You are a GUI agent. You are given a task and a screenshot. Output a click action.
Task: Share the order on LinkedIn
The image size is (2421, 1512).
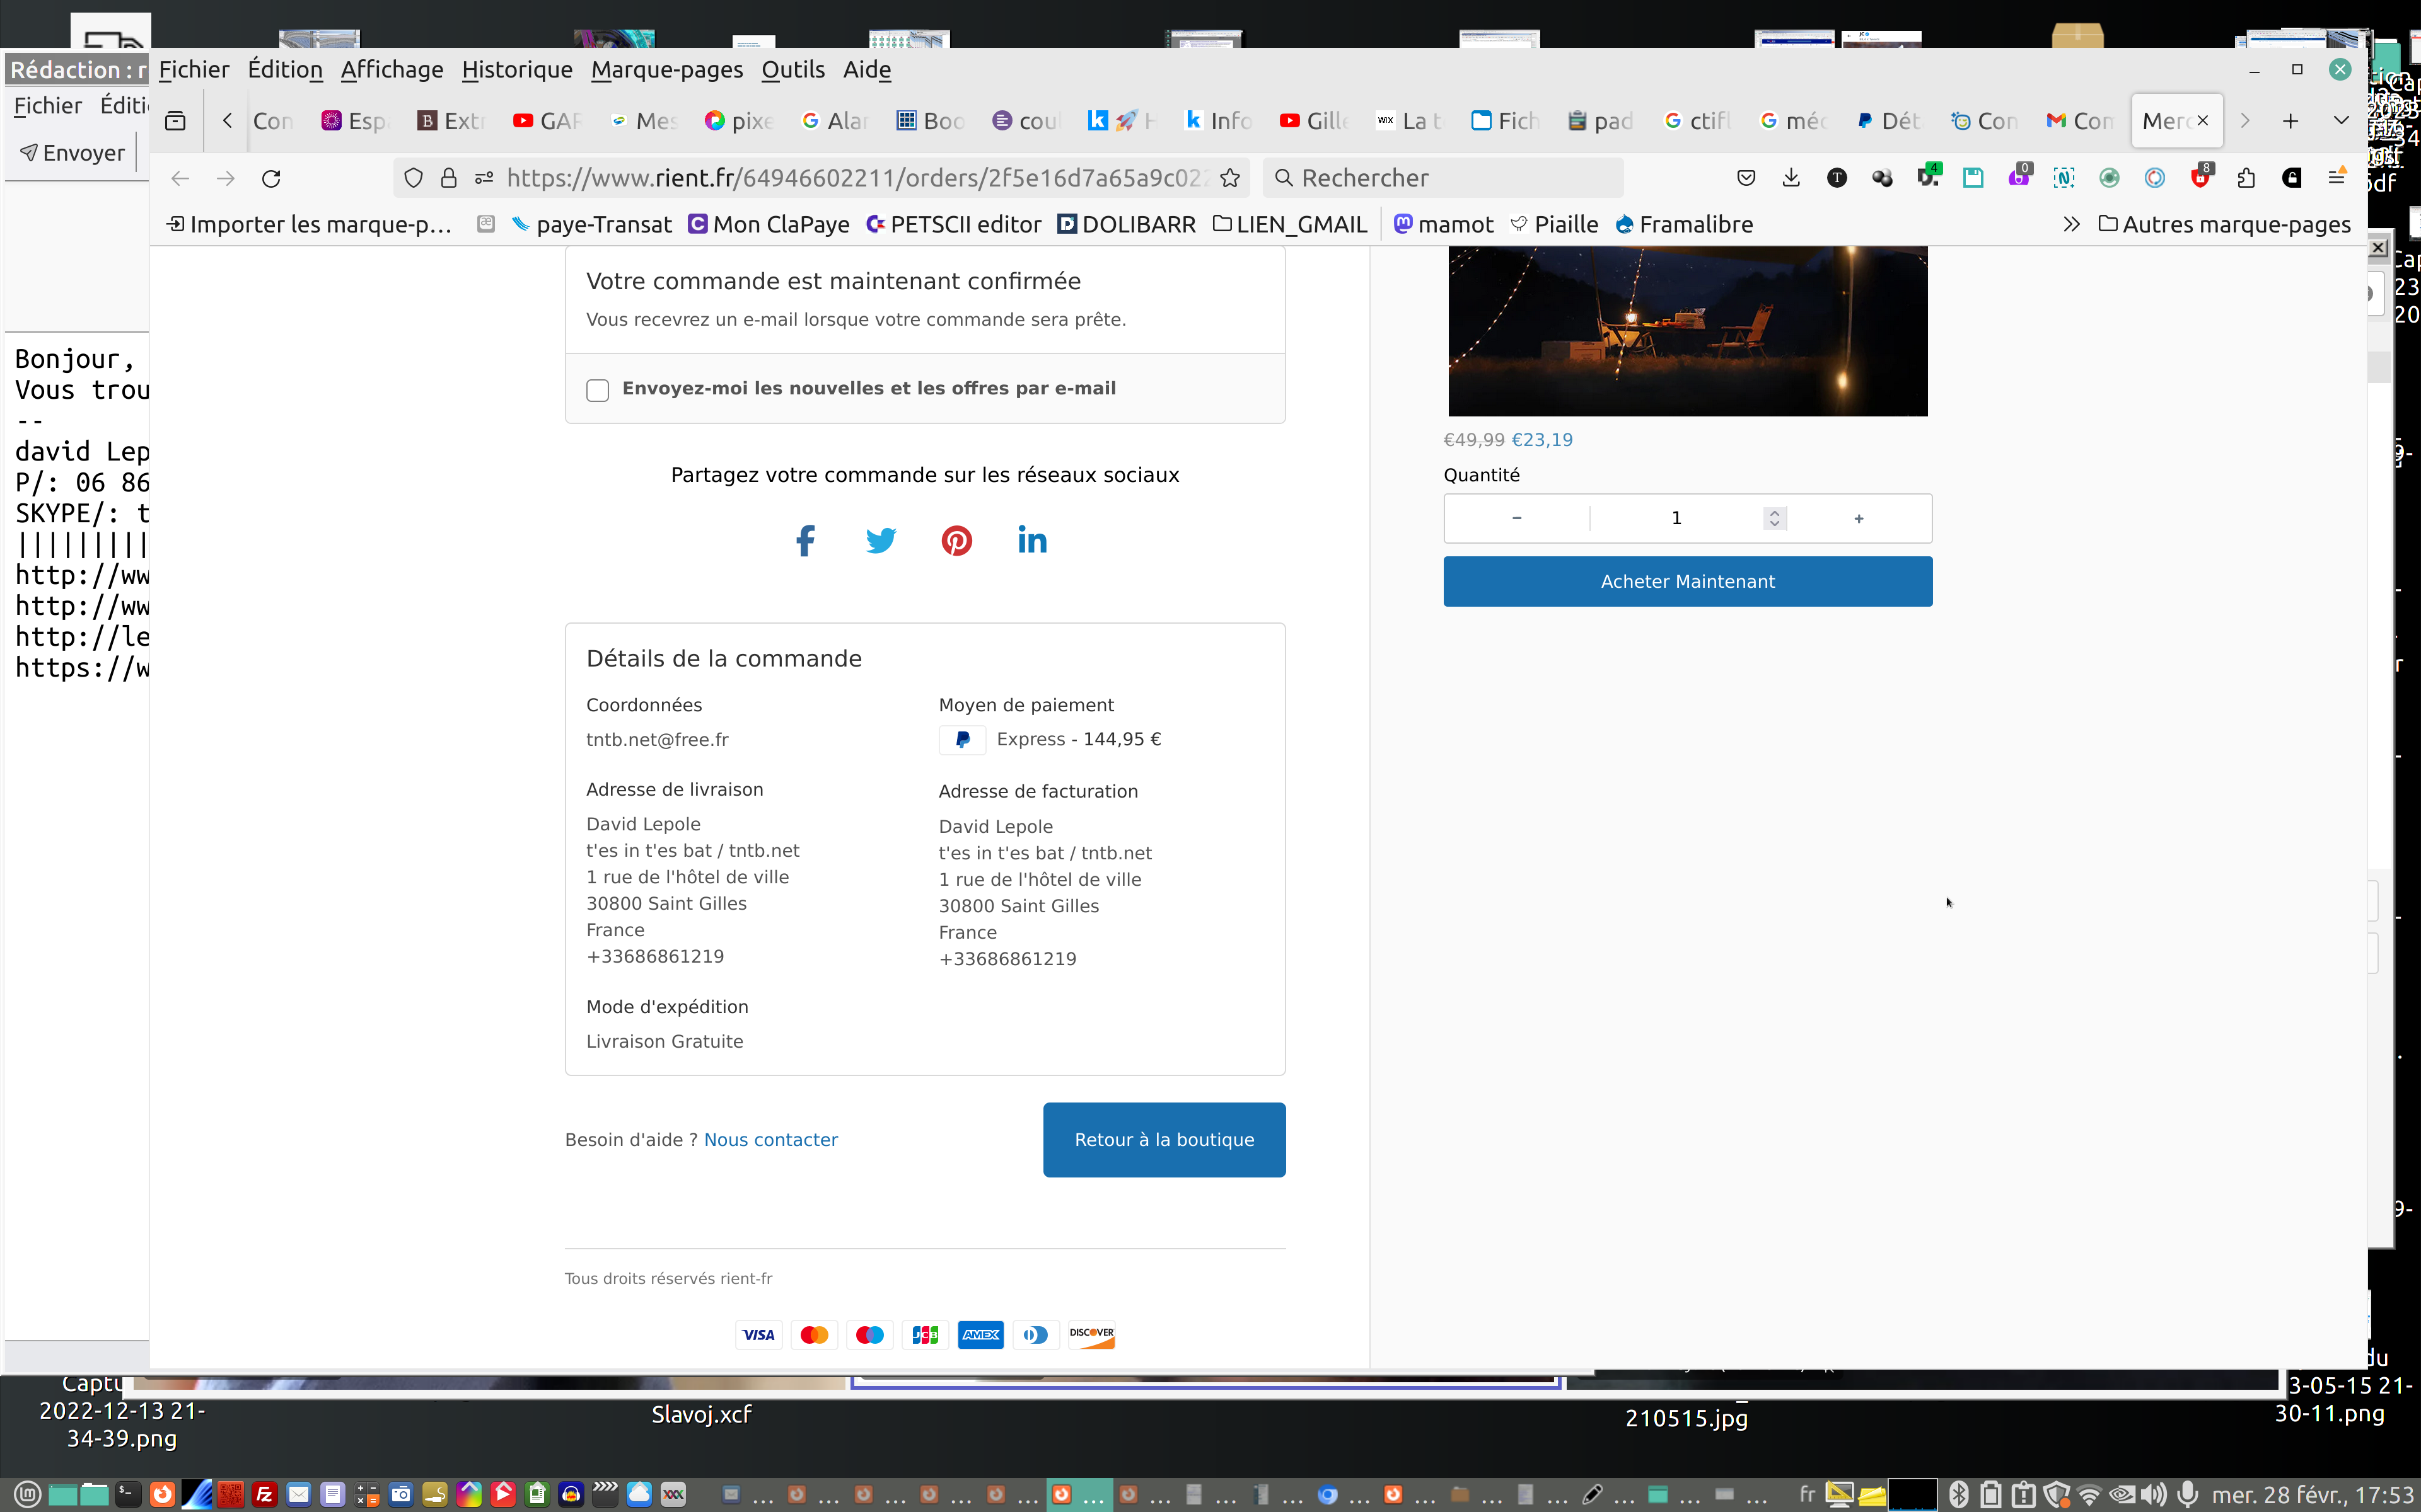1031,541
